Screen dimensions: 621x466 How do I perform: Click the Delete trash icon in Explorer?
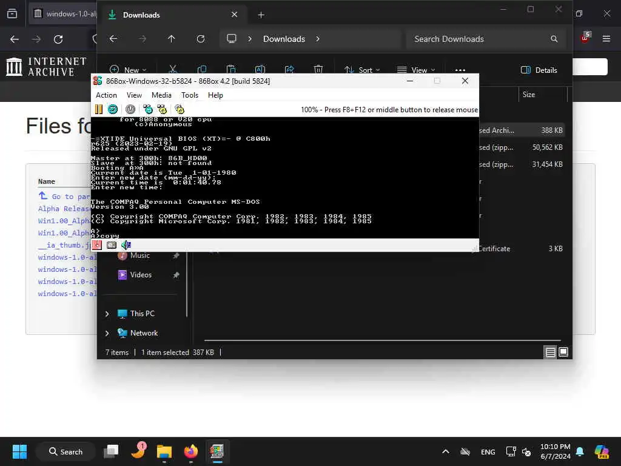tap(318, 69)
